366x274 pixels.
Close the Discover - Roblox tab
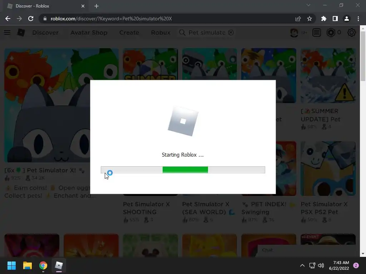83,6
